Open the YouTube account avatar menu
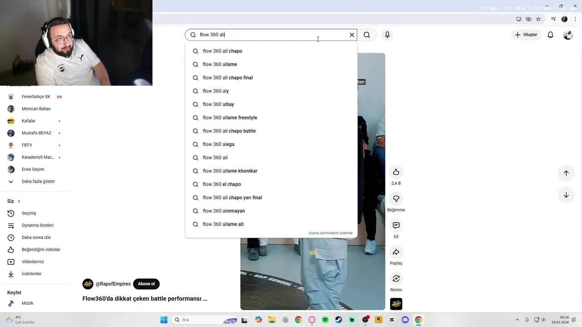582x327 pixels. [x=568, y=35]
